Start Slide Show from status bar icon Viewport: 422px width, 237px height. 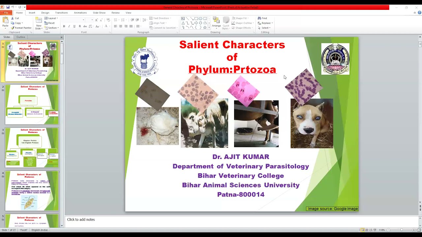375,230
